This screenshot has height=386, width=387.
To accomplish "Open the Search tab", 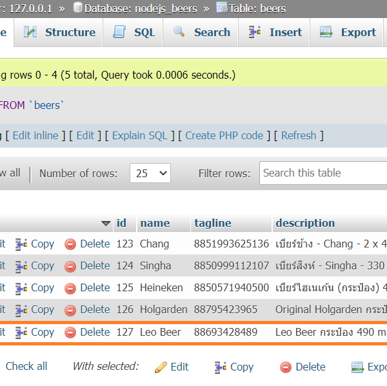I will (x=201, y=32).
